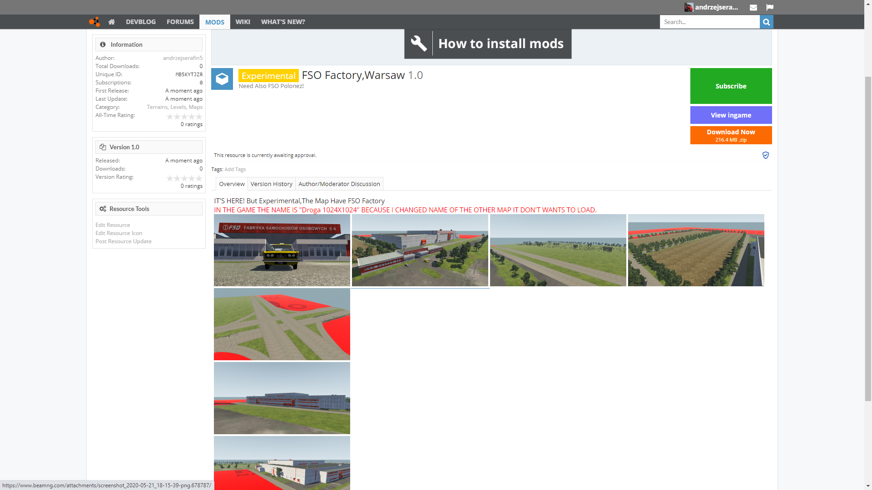The image size is (872, 490).
Task: Click Edit Resource Icon link
Action: click(119, 233)
